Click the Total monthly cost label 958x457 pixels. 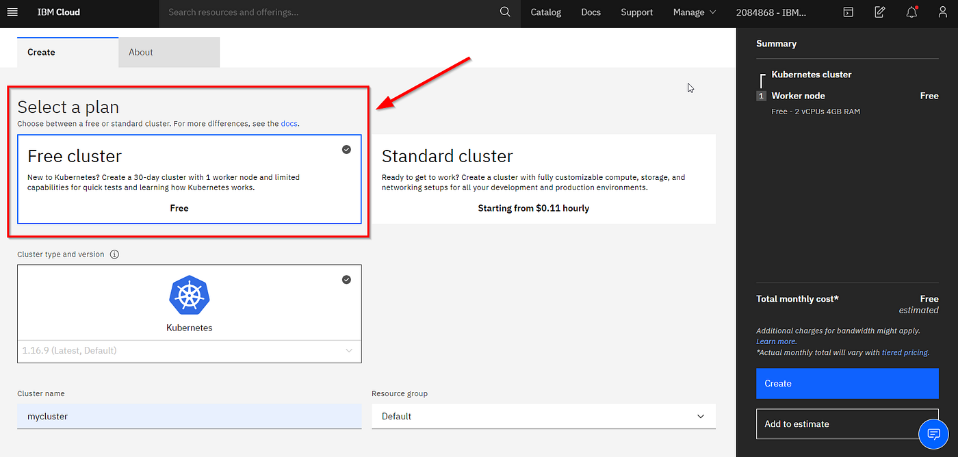(x=797, y=299)
